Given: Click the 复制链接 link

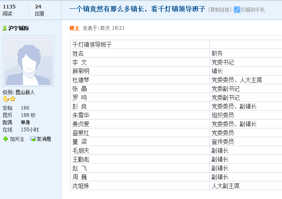Looking at the screenshot, I should (x=220, y=10).
